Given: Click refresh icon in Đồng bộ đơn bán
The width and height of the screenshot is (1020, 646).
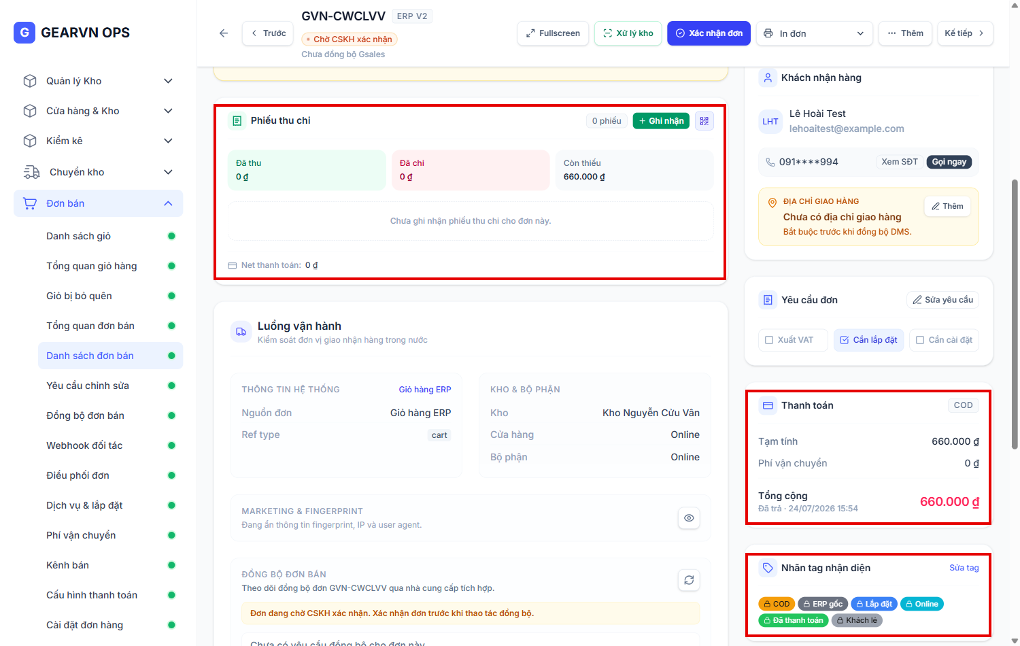Looking at the screenshot, I should pyautogui.click(x=689, y=580).
